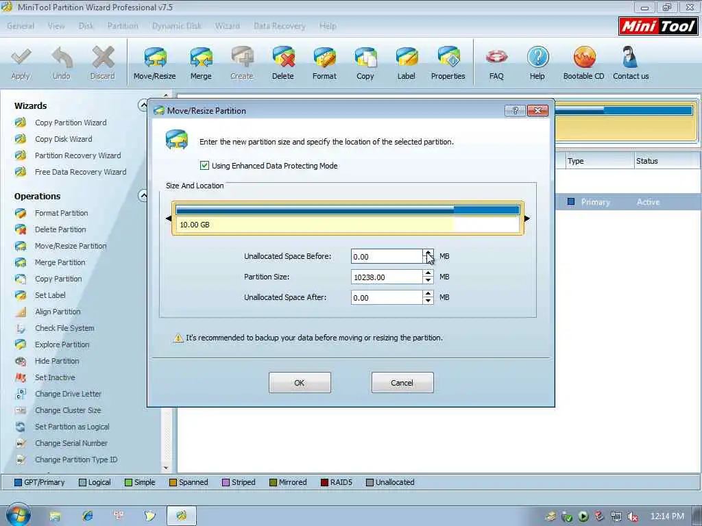
Task: Open the Disk menu
Action: coord(86,26)
